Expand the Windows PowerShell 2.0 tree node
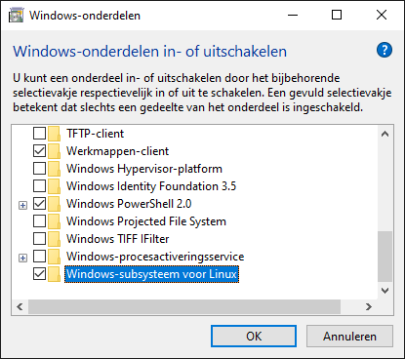The height and width of the screenshot is (359, 405). click(22, 205)
